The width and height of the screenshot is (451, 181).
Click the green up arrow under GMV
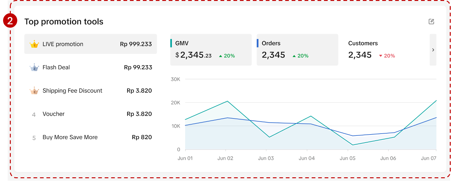tap(221, 56)
